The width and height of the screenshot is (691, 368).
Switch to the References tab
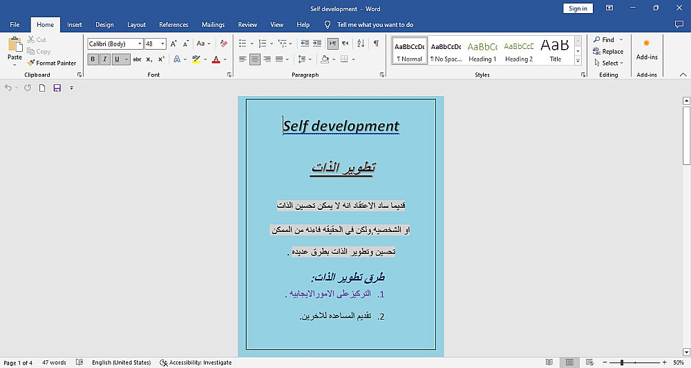pyautogui.click(x=173, y=25)
